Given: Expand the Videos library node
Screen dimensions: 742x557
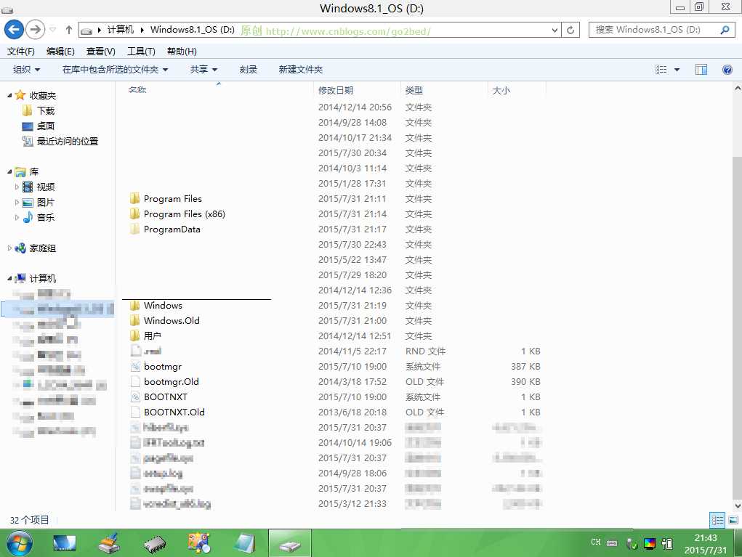Looking at the screenshot, I should pos(17,187).
